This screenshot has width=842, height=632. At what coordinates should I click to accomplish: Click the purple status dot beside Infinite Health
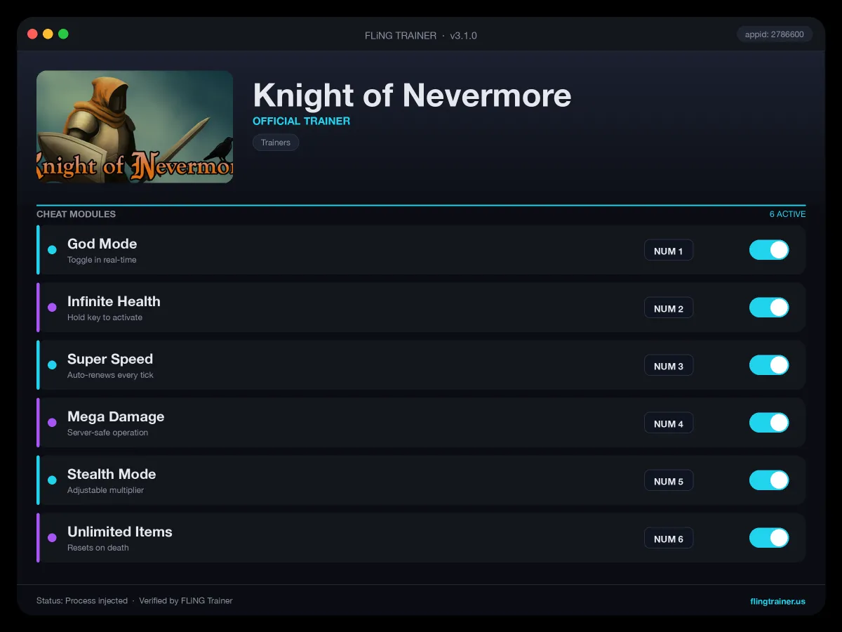pyautogui.click(x=52, y=308)
